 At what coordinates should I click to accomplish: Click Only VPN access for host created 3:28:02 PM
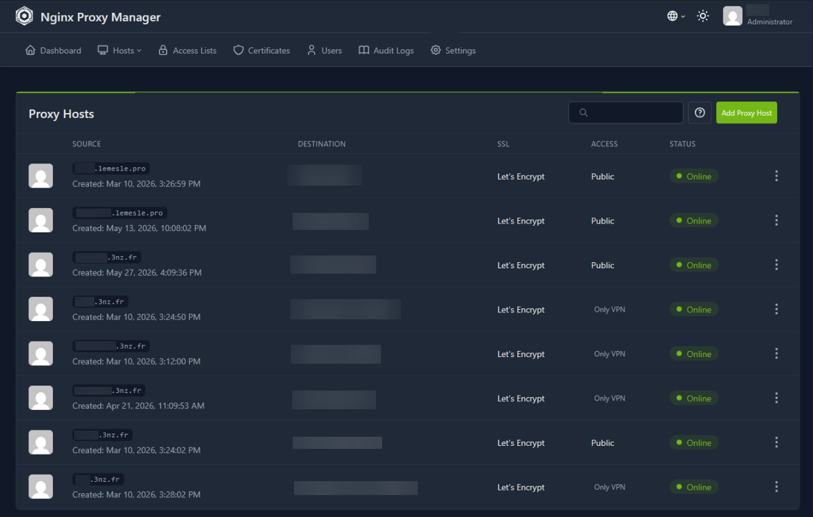[x=610, y=487]
